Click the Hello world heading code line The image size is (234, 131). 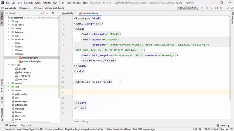point(93,82)
